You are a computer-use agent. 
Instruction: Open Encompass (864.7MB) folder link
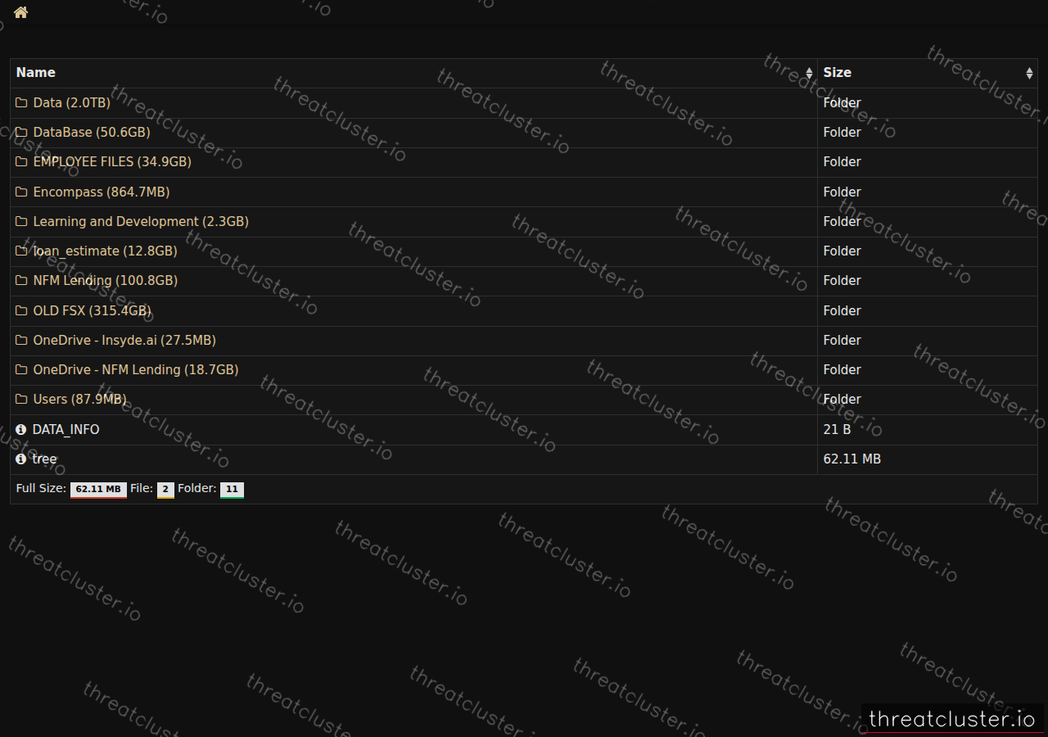tap(102, 192)
